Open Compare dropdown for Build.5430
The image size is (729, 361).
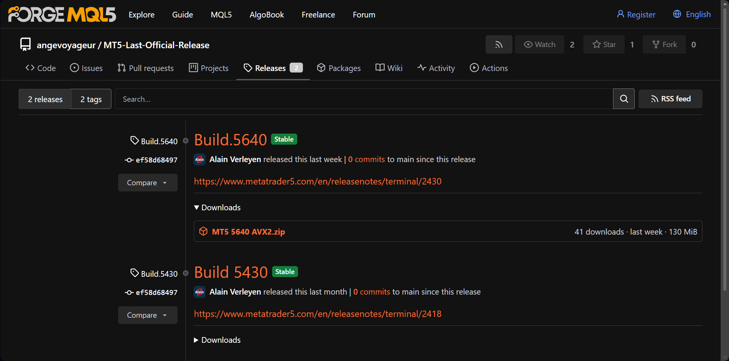point(147,315)
